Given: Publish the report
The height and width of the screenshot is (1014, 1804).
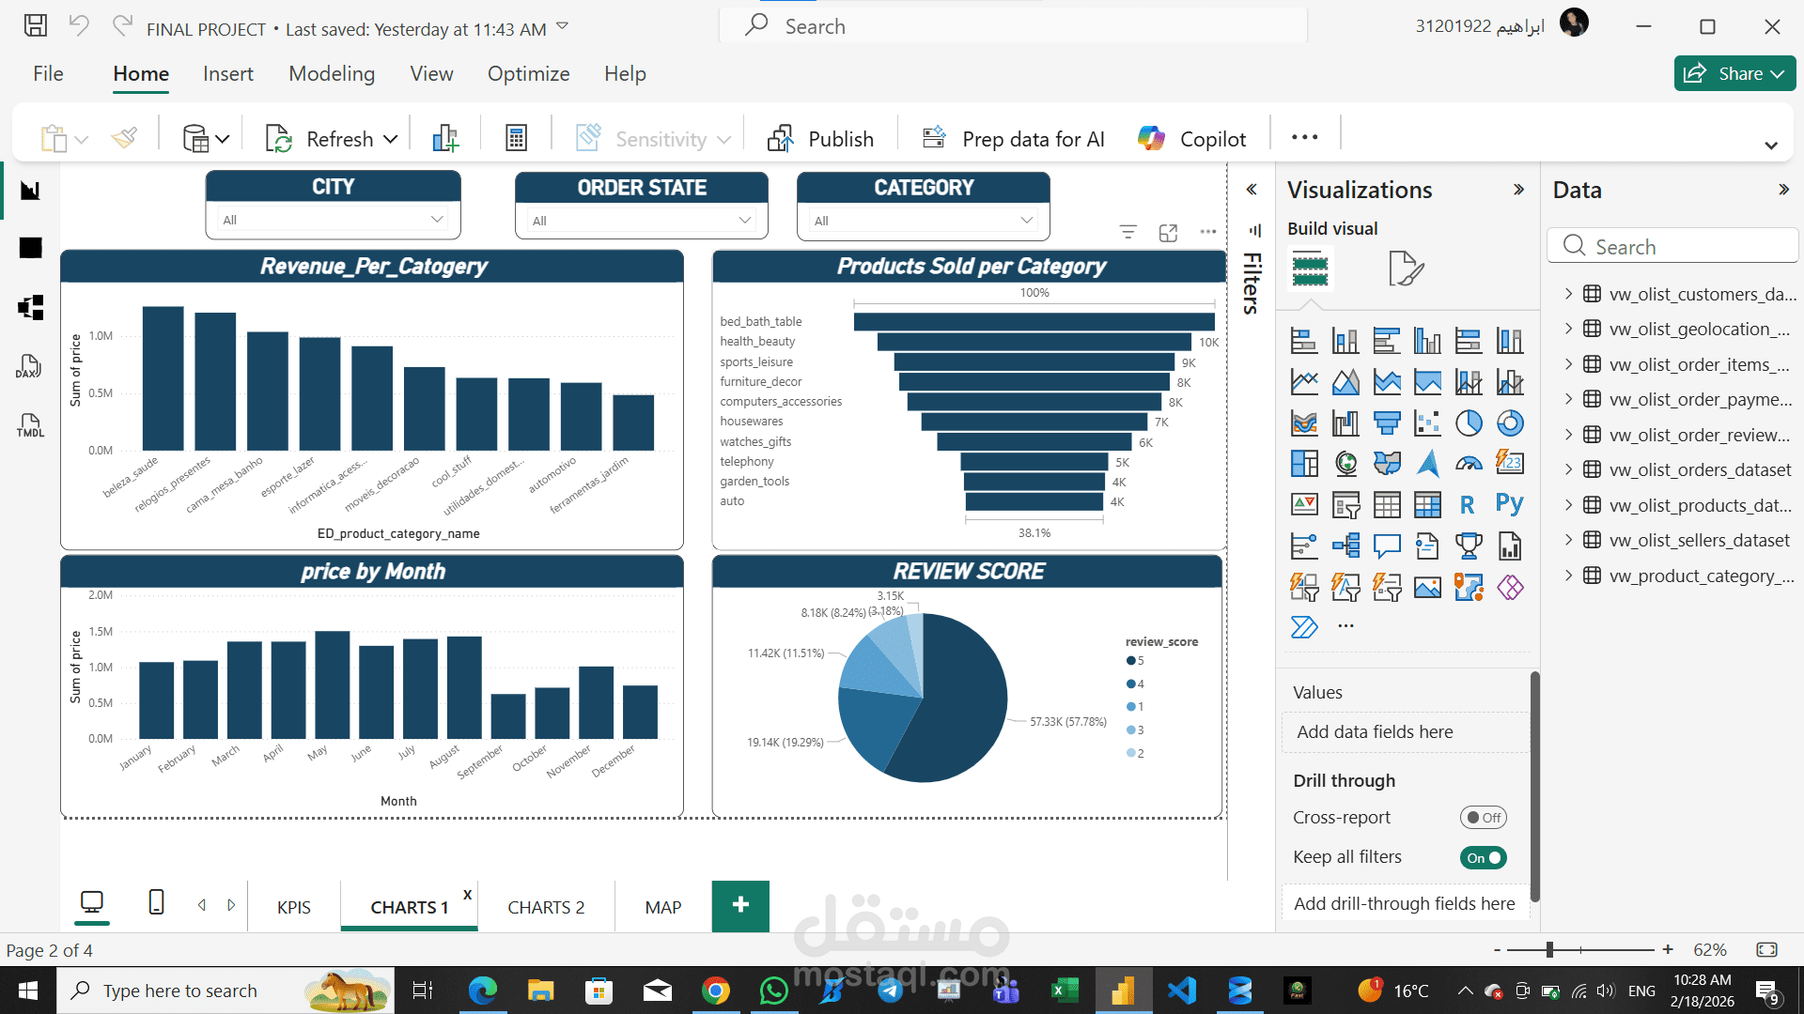Looking at the screenshot, I should [821, 138].
